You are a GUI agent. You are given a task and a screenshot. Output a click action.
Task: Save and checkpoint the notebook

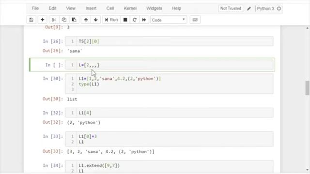pos(31,20)
